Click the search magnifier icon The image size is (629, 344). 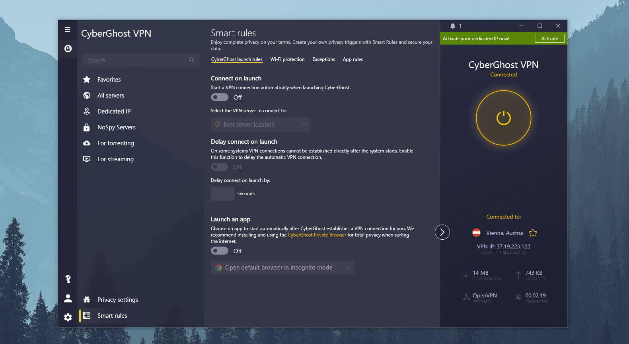click(x=192, y=60)
